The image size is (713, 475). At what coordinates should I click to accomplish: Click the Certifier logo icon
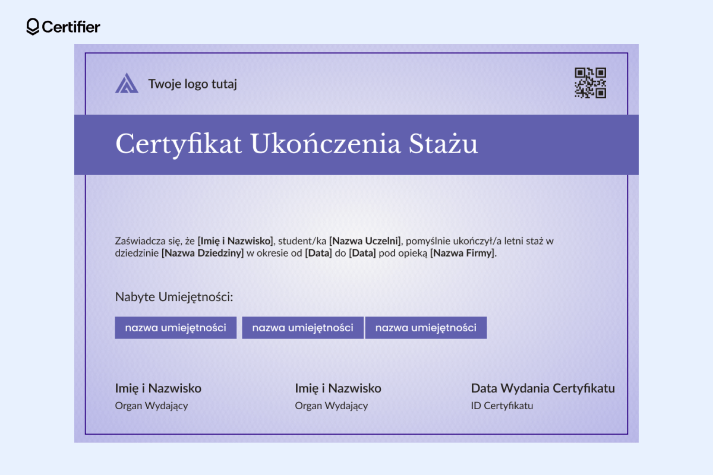(33, 27)
